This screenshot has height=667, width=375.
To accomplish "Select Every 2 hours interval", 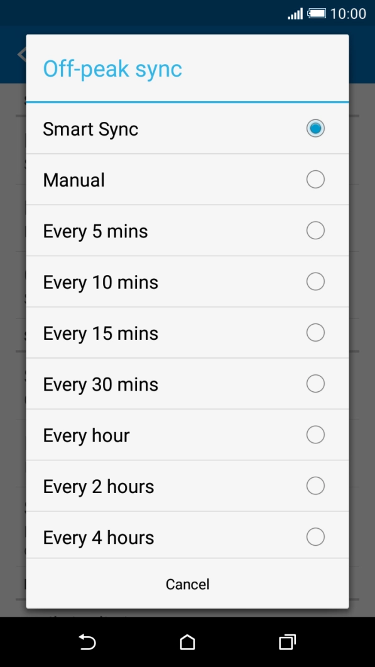I will (x=187, y=485).
